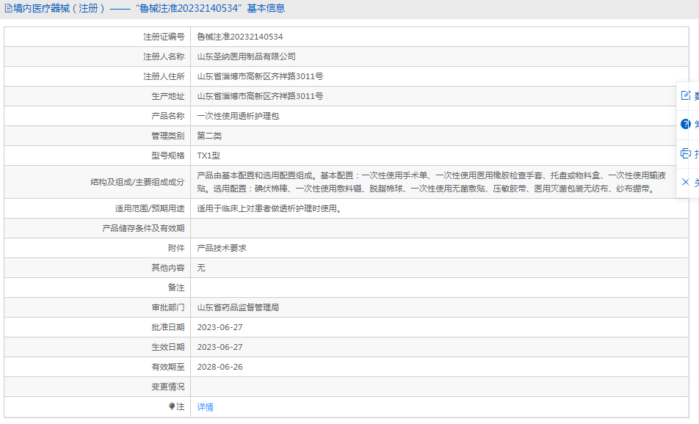Click management category 第二类
This screenshot has height=424, width=699.
tap(209, 136)
